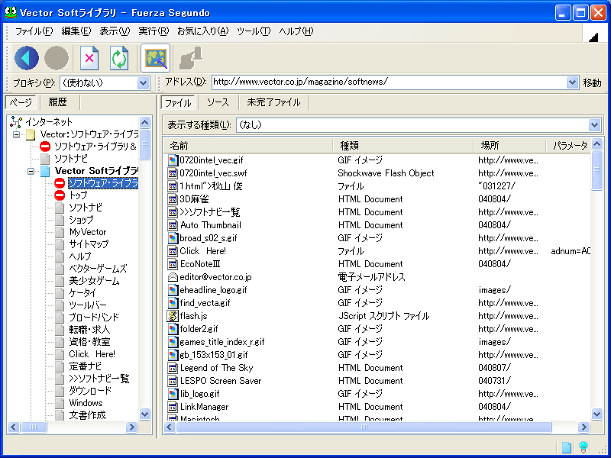This screenshot has width=611, height=458.
Task: Toggle the world map browse icon in toolbar
Action: click(x=156, y=58)
